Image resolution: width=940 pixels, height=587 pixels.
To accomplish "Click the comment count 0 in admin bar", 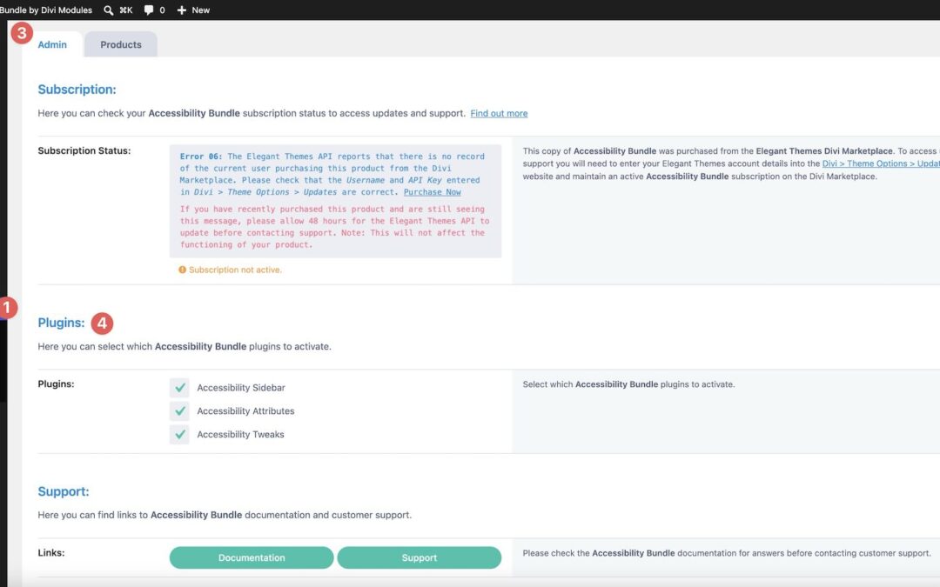I will 162,10.
